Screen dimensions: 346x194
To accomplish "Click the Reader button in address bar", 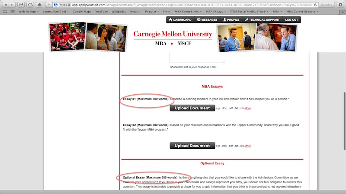I will [327, 5].
